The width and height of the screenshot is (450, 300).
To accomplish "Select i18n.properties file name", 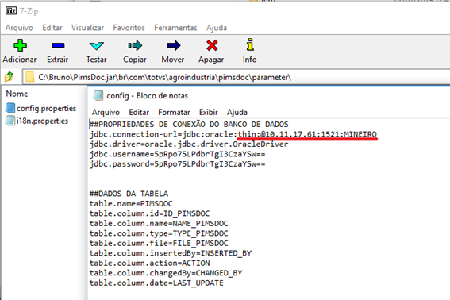I will 42,121.
